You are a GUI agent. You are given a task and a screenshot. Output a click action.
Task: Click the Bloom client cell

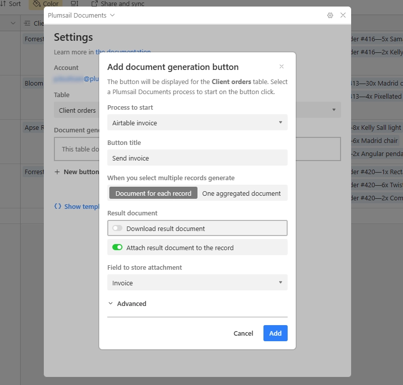pyautogui.click(x=34, y=83)
